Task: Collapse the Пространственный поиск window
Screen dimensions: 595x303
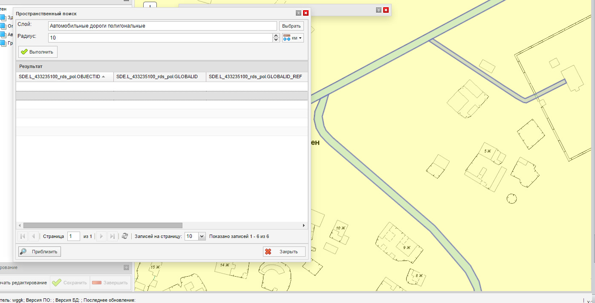Action: pyautogui.click(x=298, y=13)
